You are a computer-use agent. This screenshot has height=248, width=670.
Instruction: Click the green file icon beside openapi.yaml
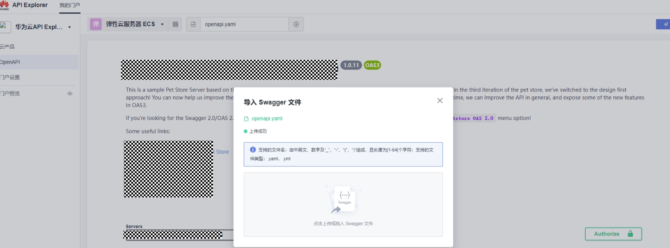(x=246, y=118)
